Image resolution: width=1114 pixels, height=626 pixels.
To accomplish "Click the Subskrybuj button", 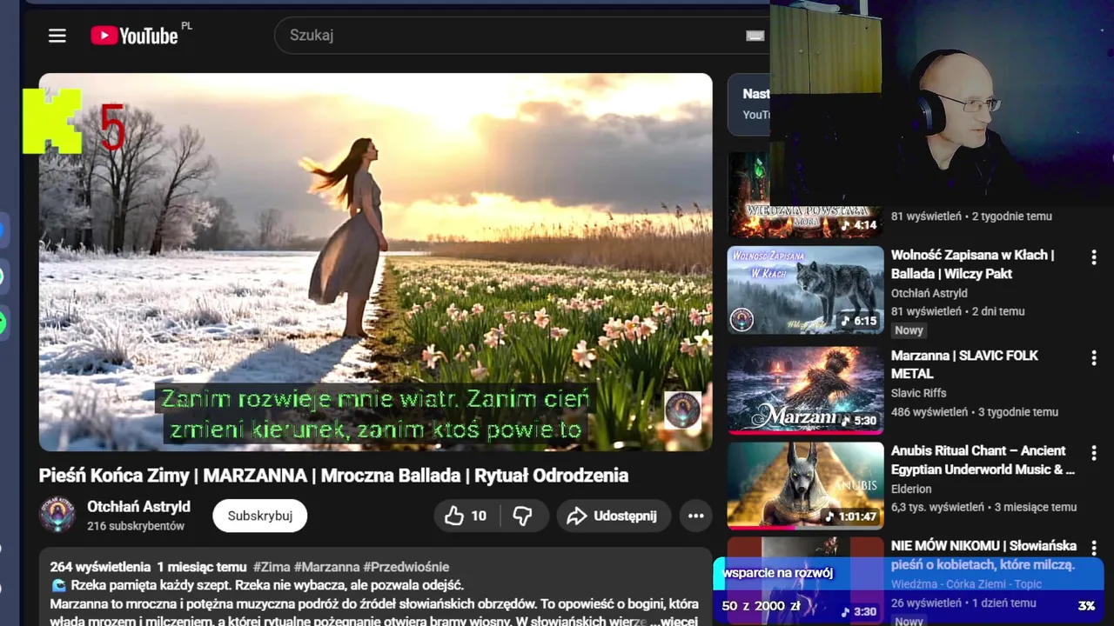I will tap(259, 516).
